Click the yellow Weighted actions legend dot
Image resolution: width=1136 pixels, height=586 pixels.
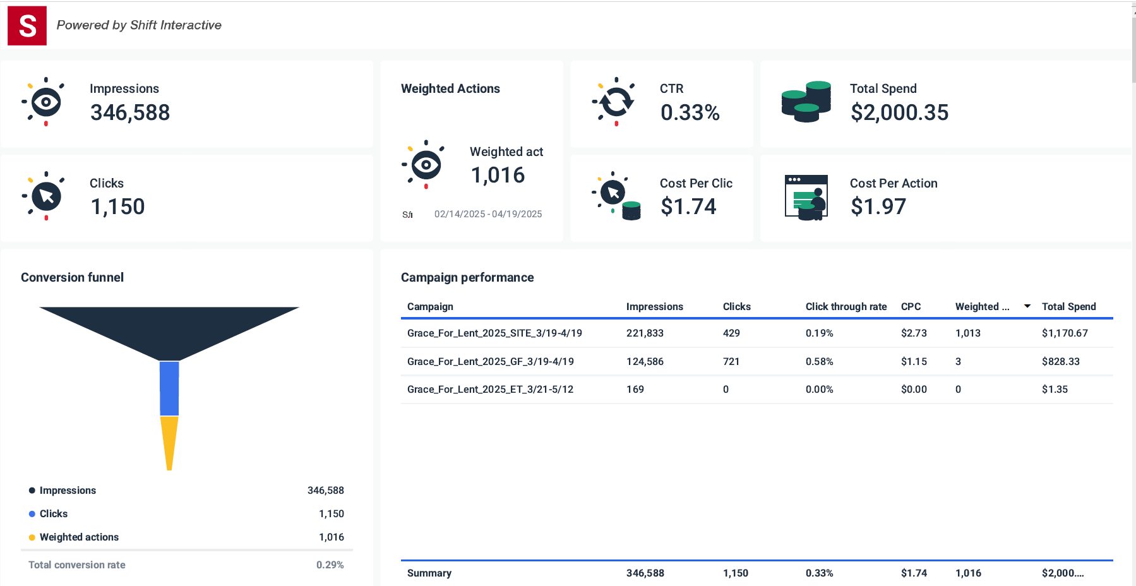[x=32, y=537]
